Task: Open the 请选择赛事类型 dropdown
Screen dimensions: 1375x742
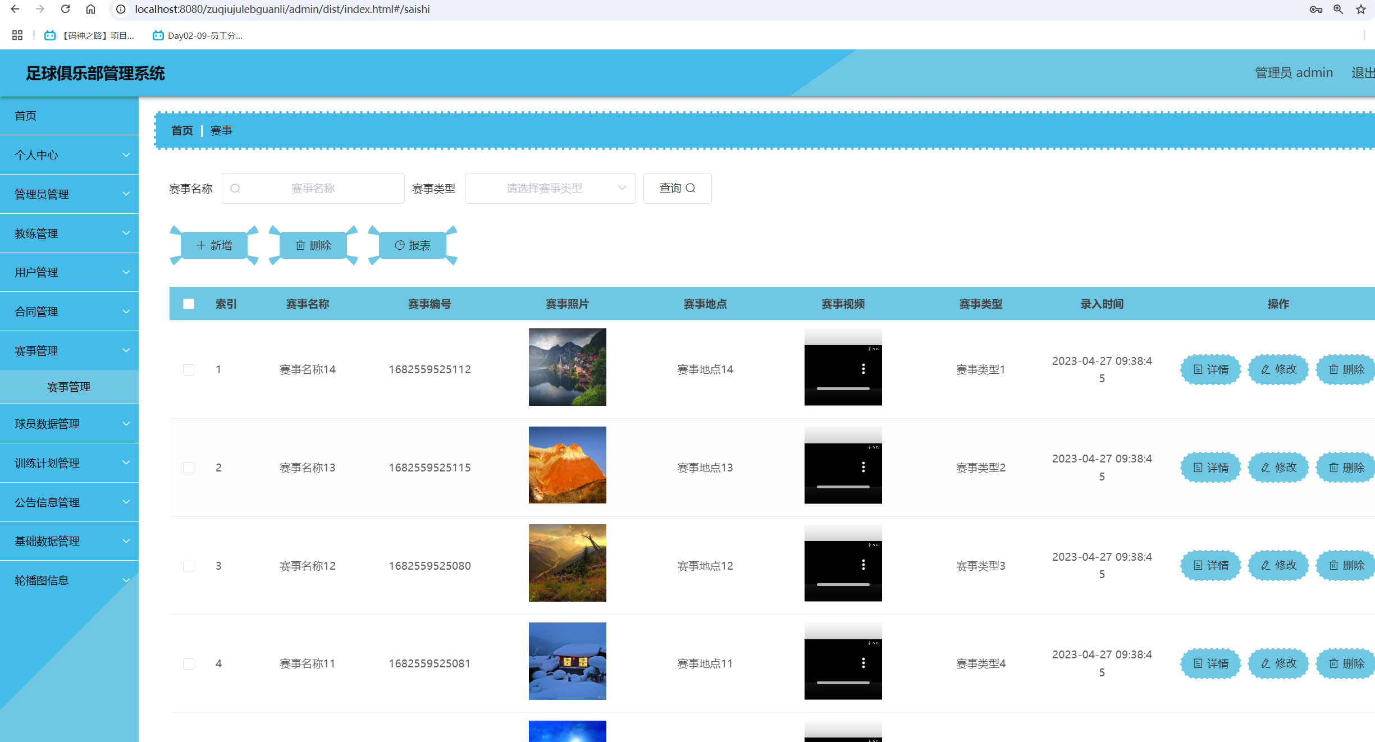Action: [x=550, y=189]
